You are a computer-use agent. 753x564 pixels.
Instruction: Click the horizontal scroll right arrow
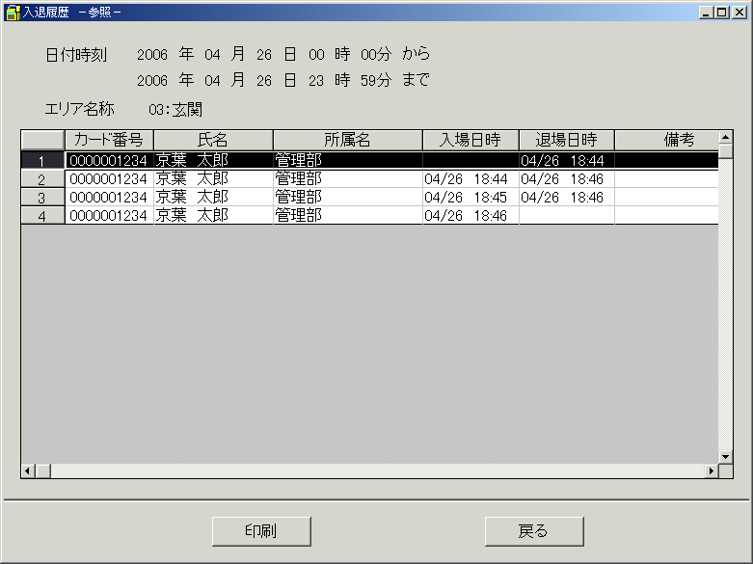point(712,471)
